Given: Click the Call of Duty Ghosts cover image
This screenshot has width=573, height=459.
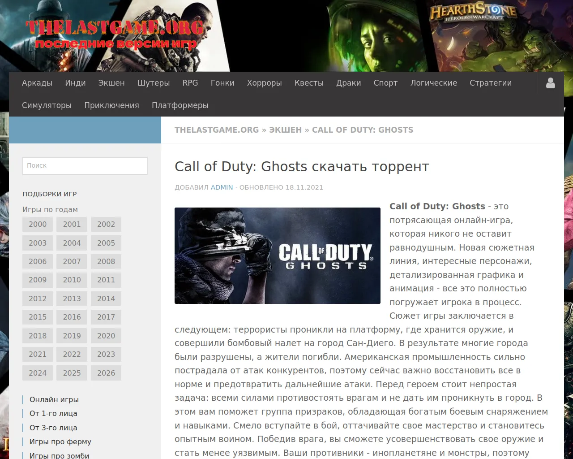Looking at the screenshot, I should (278, 255).
